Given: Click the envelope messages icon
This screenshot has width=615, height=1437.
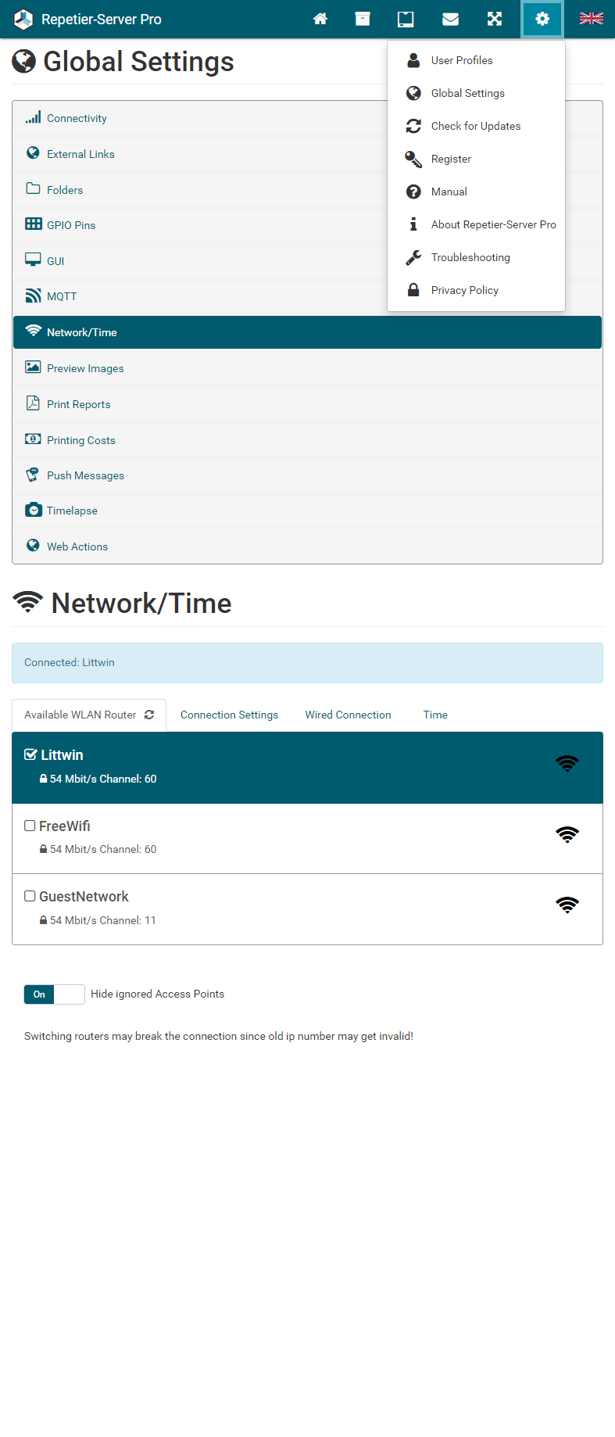Looking at the screenshot, I should (x=451, y=20).
